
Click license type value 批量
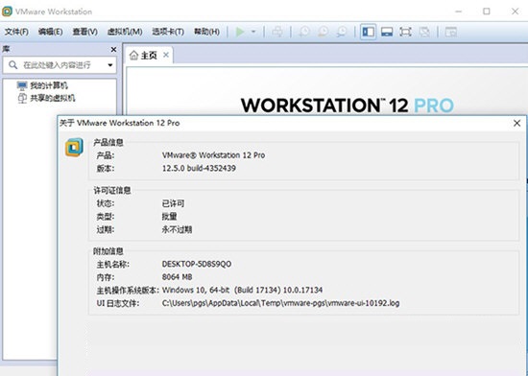(x=169, y=217)
